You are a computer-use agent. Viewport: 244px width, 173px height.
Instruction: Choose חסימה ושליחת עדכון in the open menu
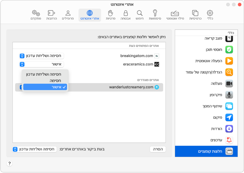(x=45, y=74)
